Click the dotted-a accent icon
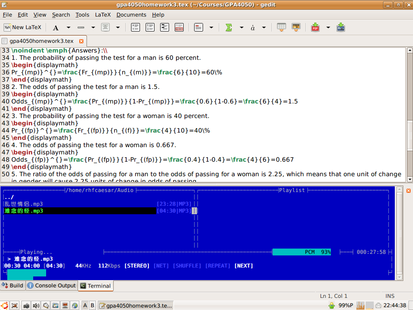Screen dimensions: 413x310 [252, 27]
